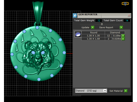
Task: Click the quantity 2 cell
Action: [108, 39]
